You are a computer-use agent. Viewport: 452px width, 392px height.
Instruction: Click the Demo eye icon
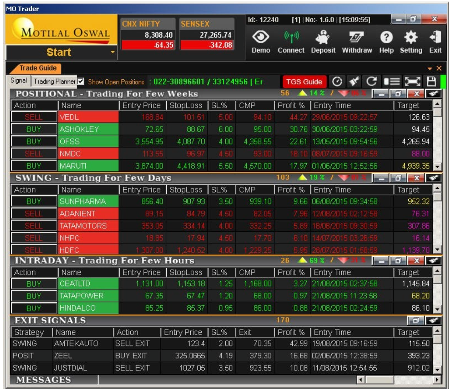pos(261,38)
